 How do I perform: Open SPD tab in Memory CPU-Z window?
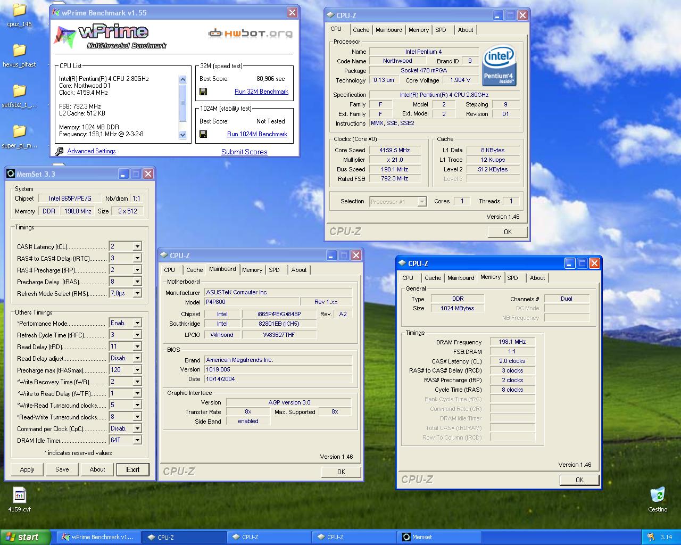(x=512, y=278)
